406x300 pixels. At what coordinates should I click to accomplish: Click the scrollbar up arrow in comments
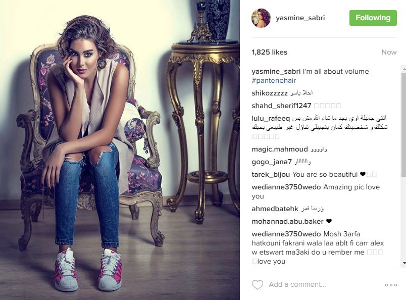[x=403, y=69]
